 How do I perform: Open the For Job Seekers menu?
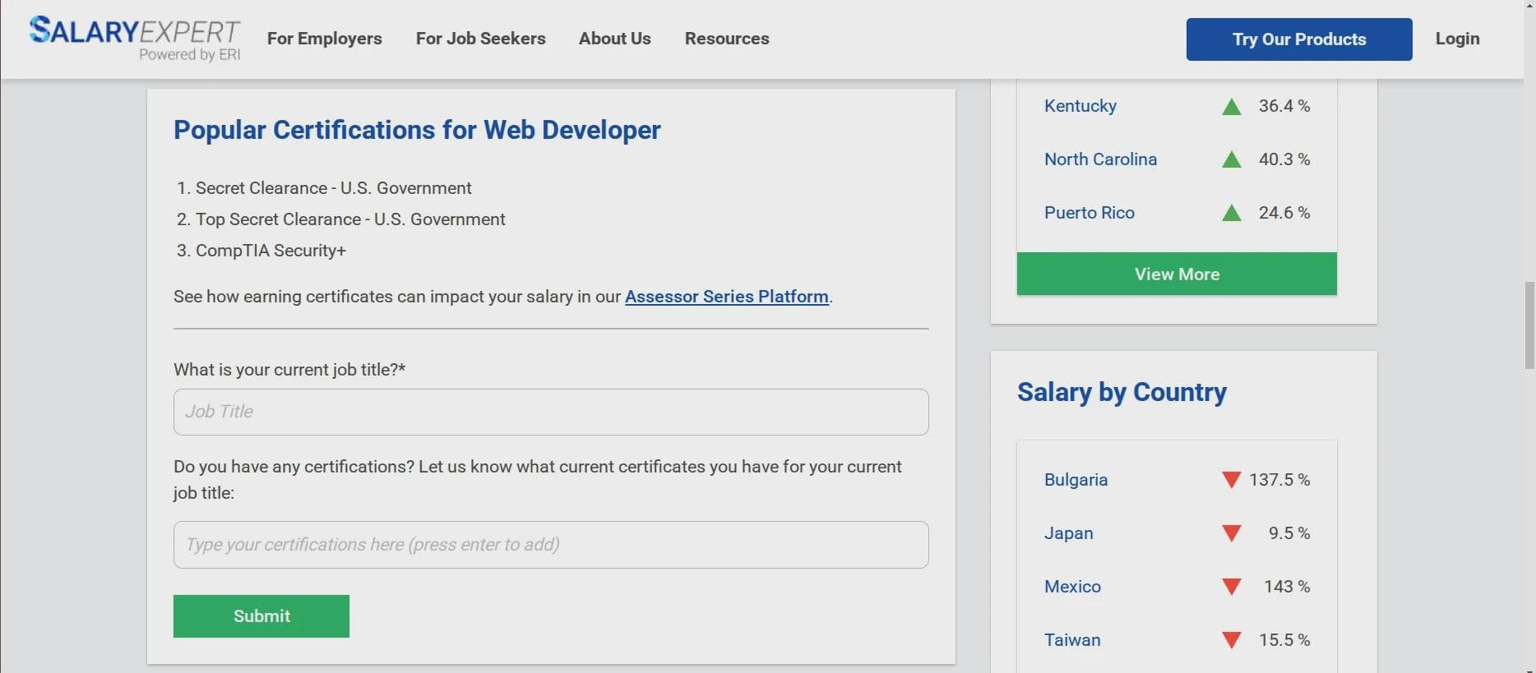[480, 39]
